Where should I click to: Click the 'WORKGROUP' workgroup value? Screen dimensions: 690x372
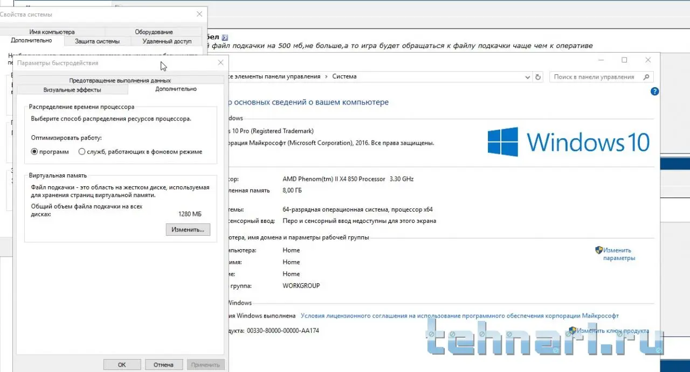point(301,286)
